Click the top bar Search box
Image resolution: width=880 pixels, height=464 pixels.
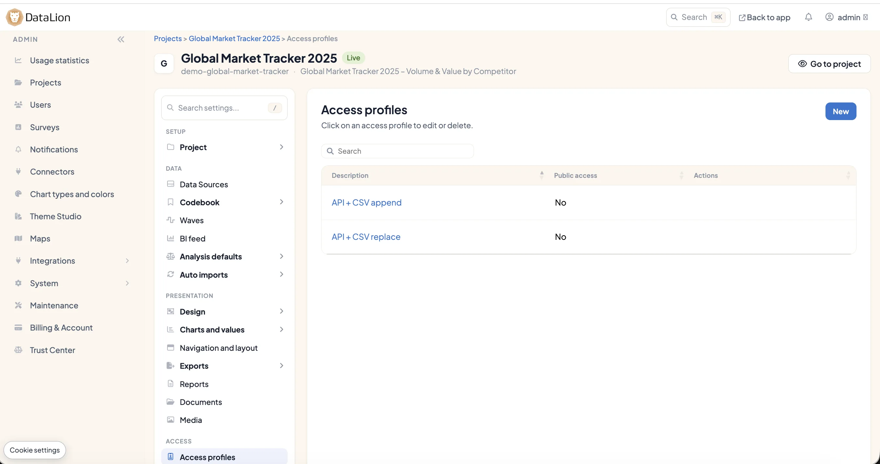click(698, 17)
